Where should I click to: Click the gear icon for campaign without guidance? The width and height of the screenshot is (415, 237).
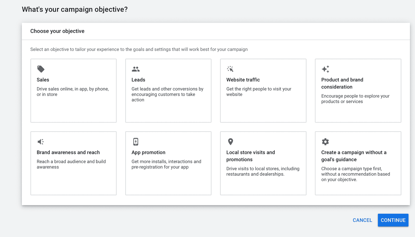[x=325, y=142]
